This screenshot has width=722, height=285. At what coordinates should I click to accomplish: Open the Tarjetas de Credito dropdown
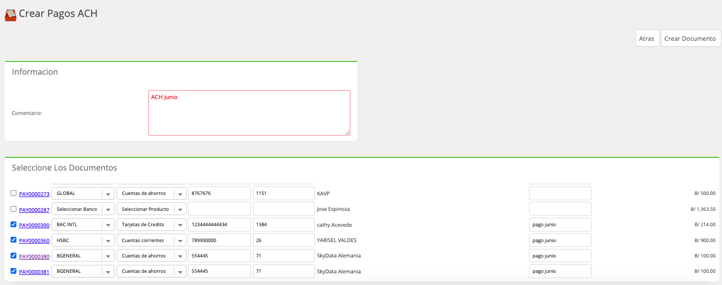[x=152, y=225]
